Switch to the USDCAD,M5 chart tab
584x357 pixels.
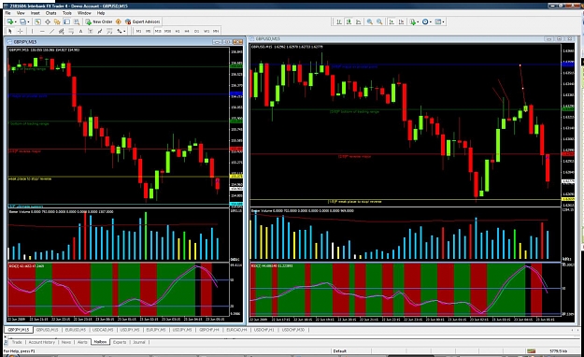103,330
